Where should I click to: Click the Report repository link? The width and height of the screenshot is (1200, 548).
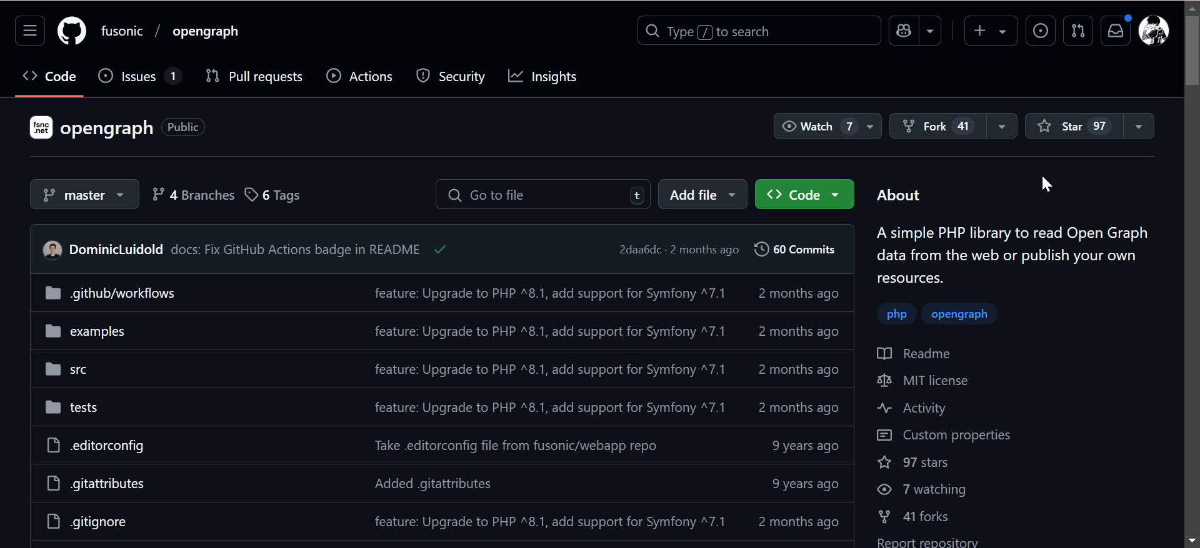927,542
